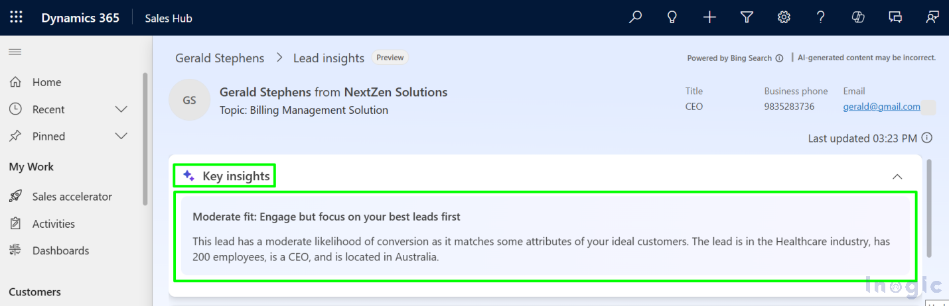Click the Last updated info icon
The image size is (949, 306).
(927, 138)
